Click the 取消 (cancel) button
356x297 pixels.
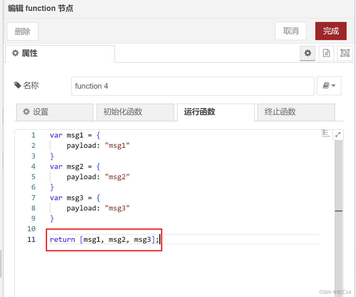[x=291, y=31]
